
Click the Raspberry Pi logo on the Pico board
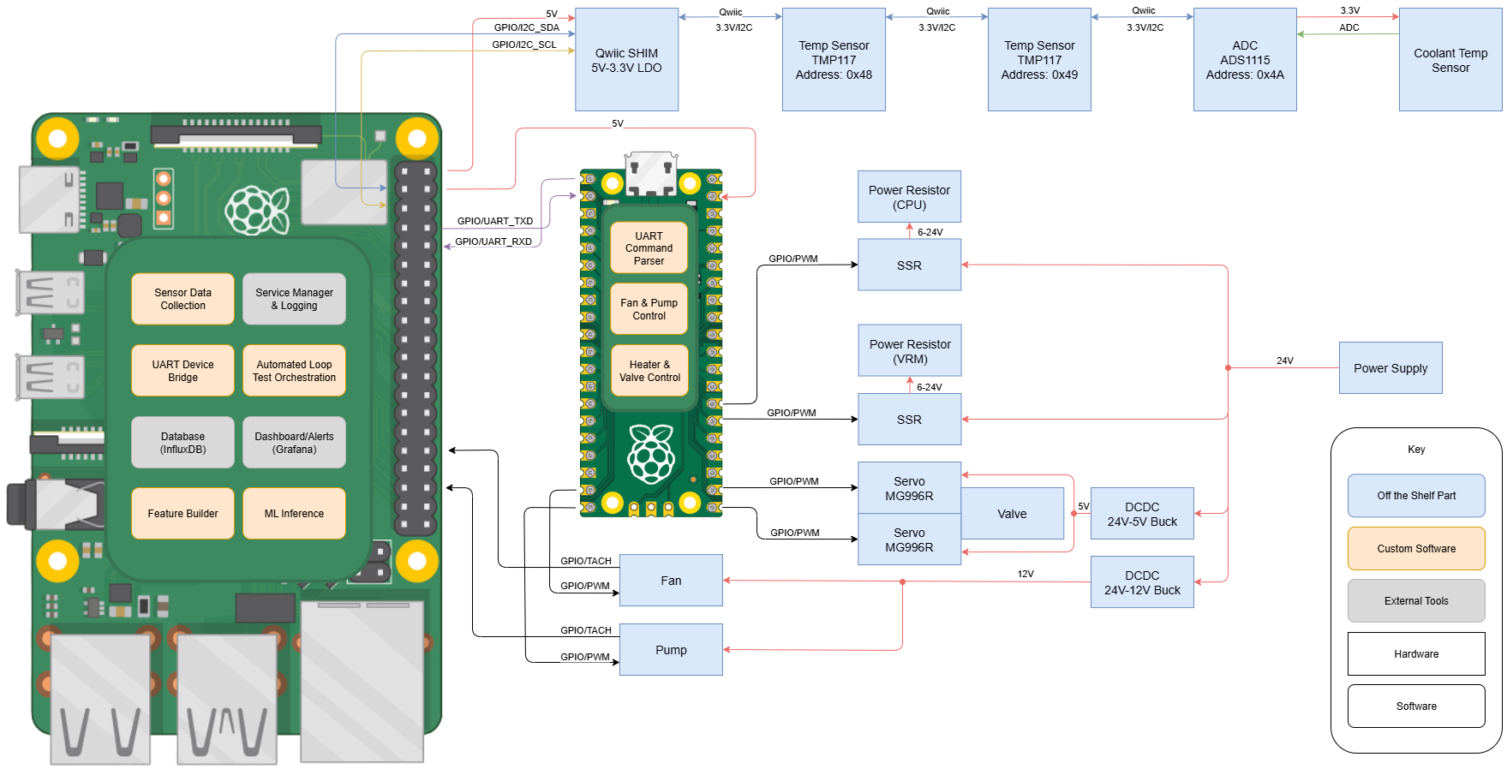pos(651,454)
